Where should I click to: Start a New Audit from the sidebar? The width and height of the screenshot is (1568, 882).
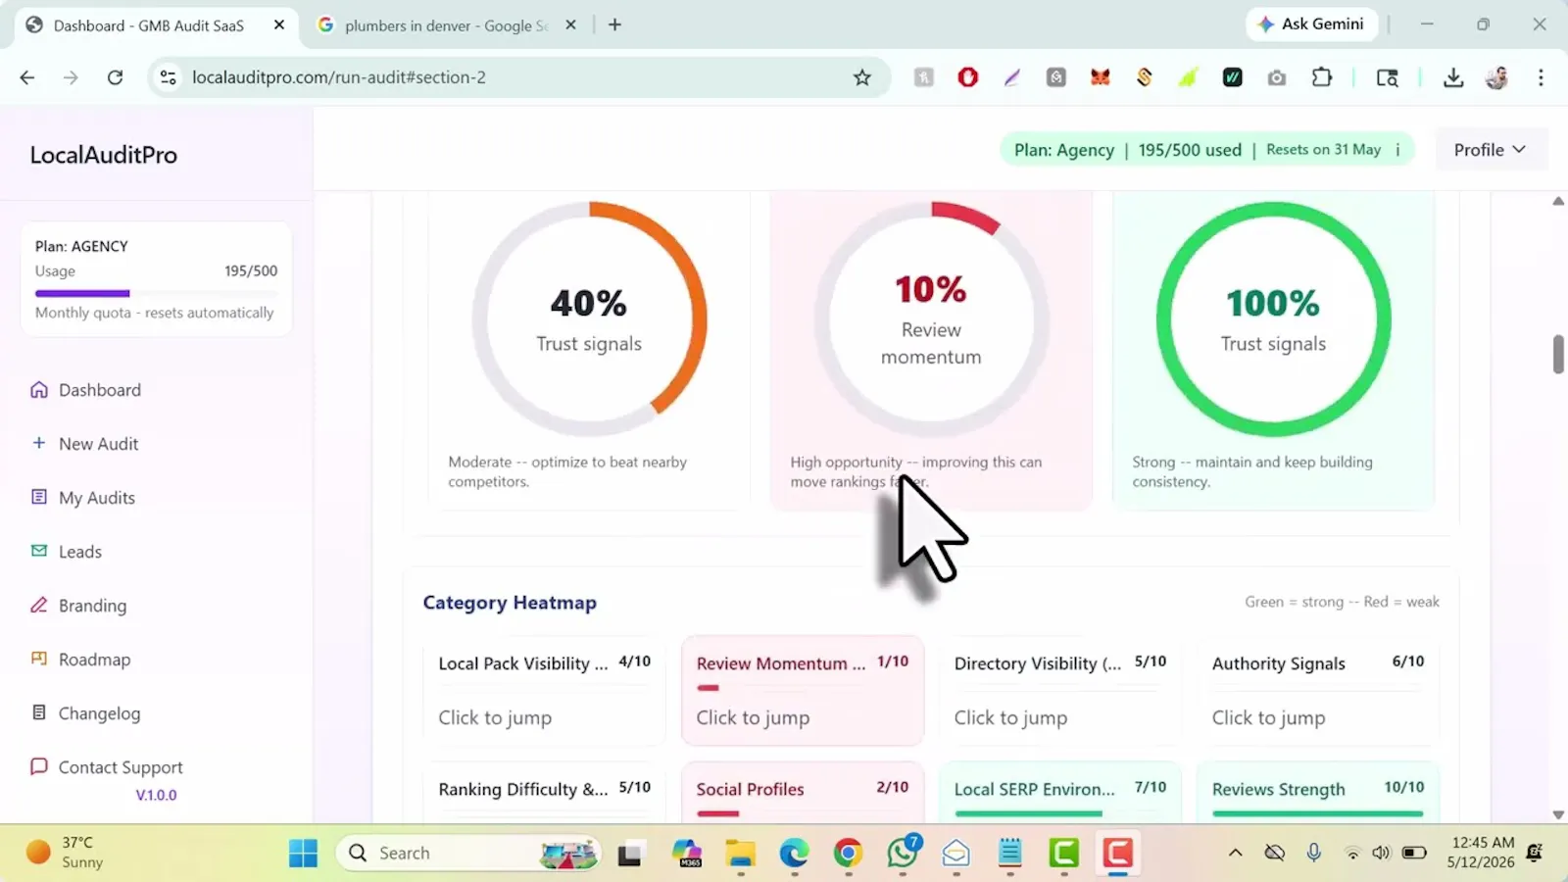84,444
